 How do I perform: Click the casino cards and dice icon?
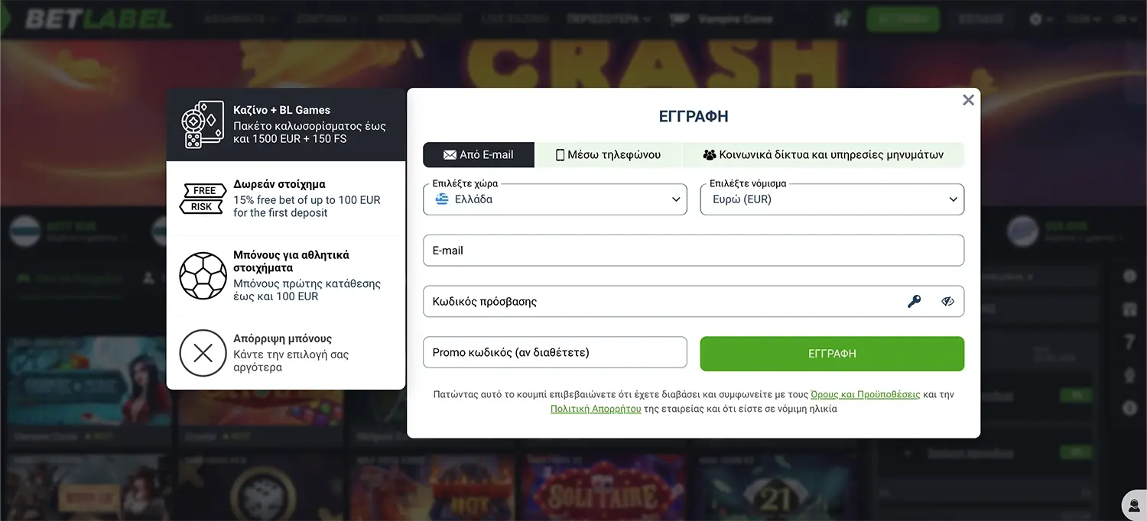(x=203, y=125)
